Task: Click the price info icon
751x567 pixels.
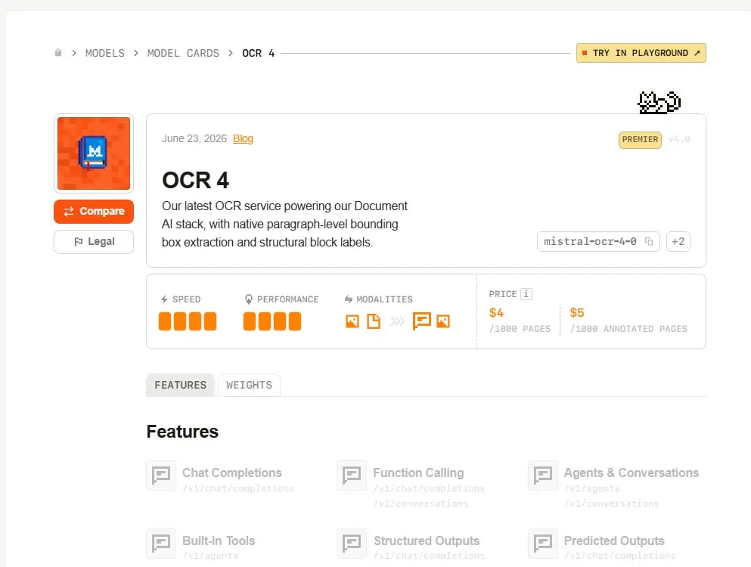Action: [x=526, y=294]
